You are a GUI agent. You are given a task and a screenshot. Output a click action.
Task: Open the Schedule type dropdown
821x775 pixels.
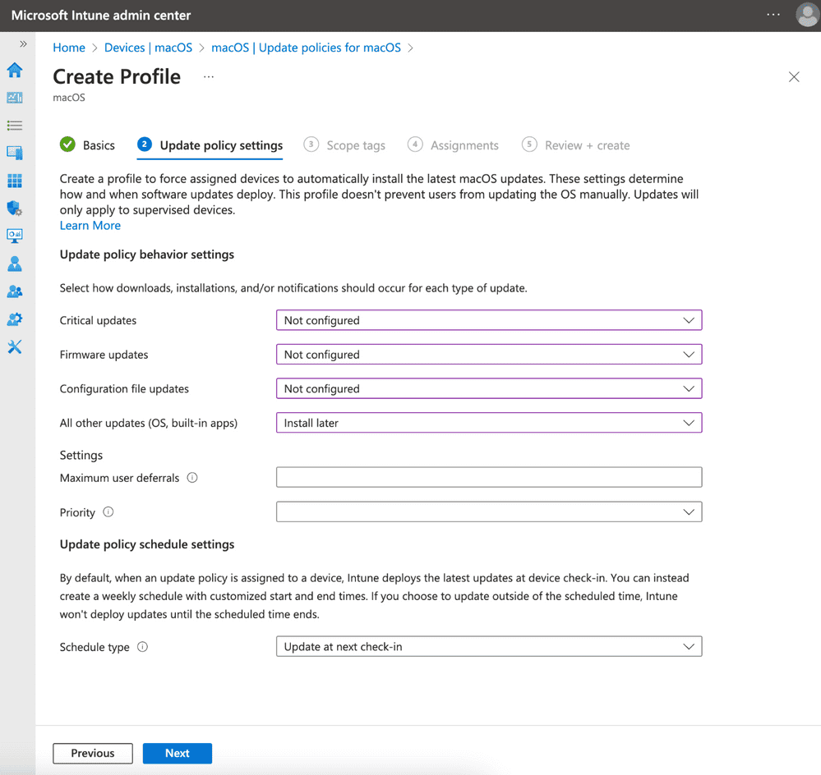tap(489, 646)
